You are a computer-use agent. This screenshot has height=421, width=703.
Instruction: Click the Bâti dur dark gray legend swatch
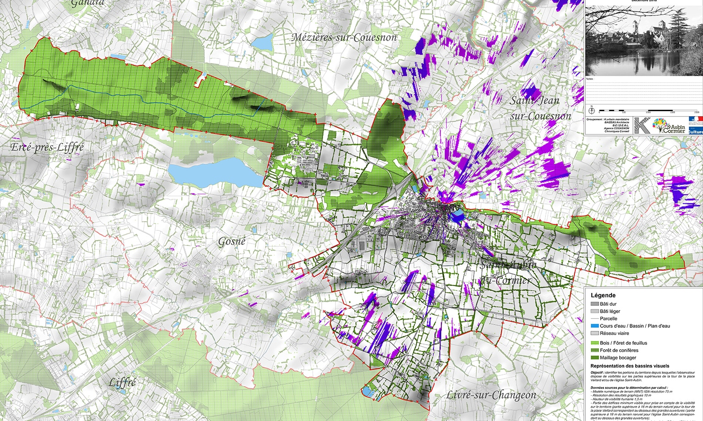595,304
